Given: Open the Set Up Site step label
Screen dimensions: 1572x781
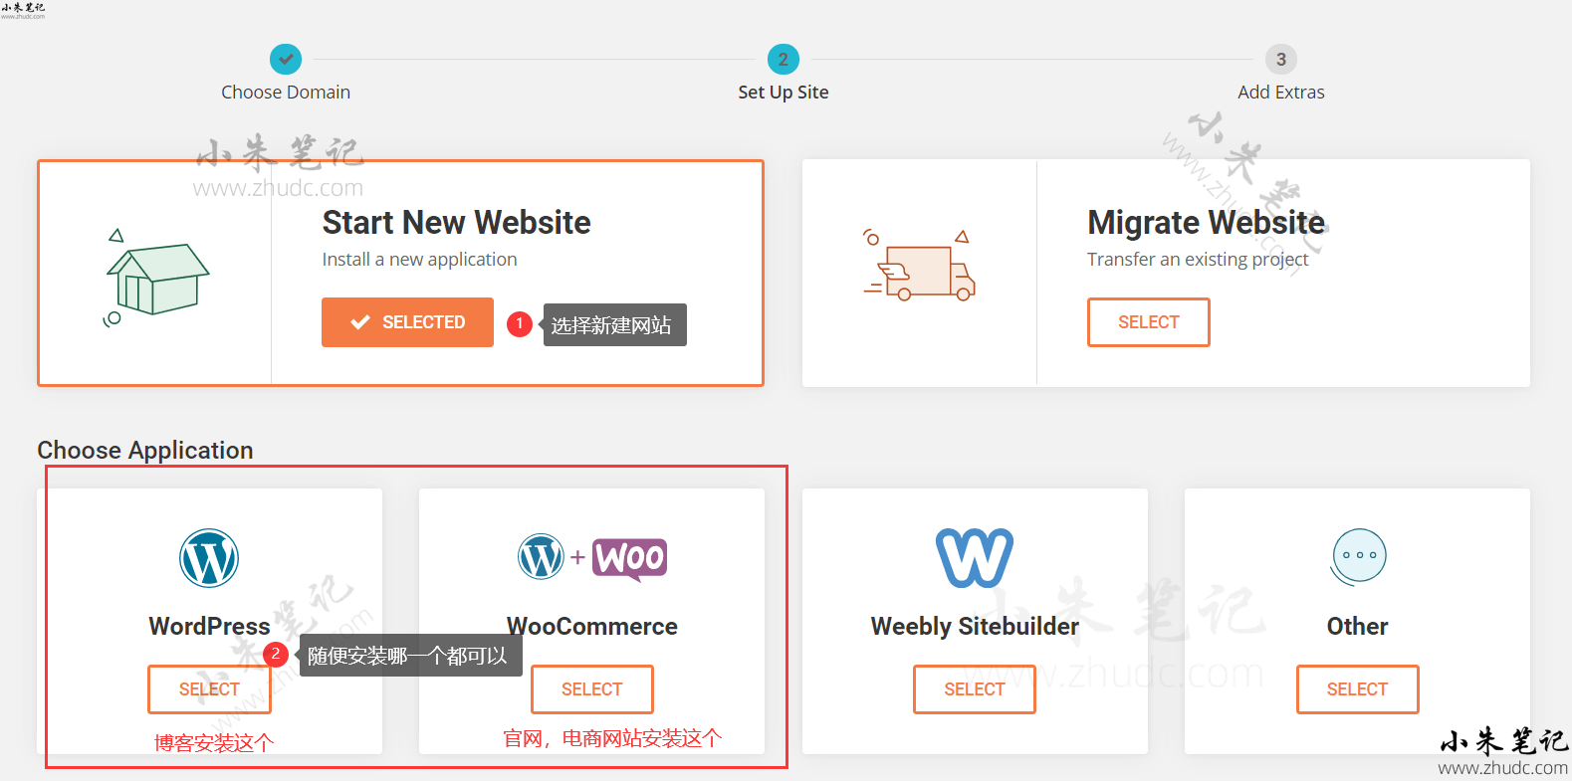Looking at the screenshot, I should (x=784, y=93).
